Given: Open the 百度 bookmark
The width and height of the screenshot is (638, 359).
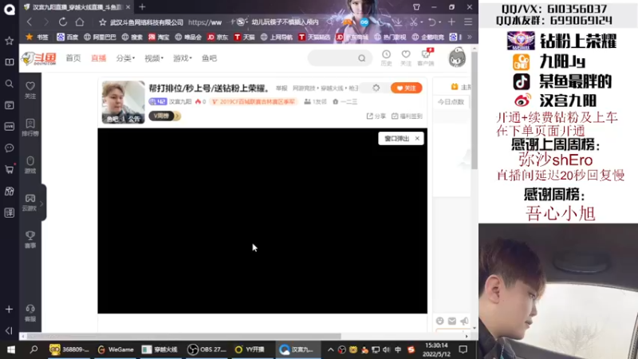Looking at the screenshot, I should point(68,37).
